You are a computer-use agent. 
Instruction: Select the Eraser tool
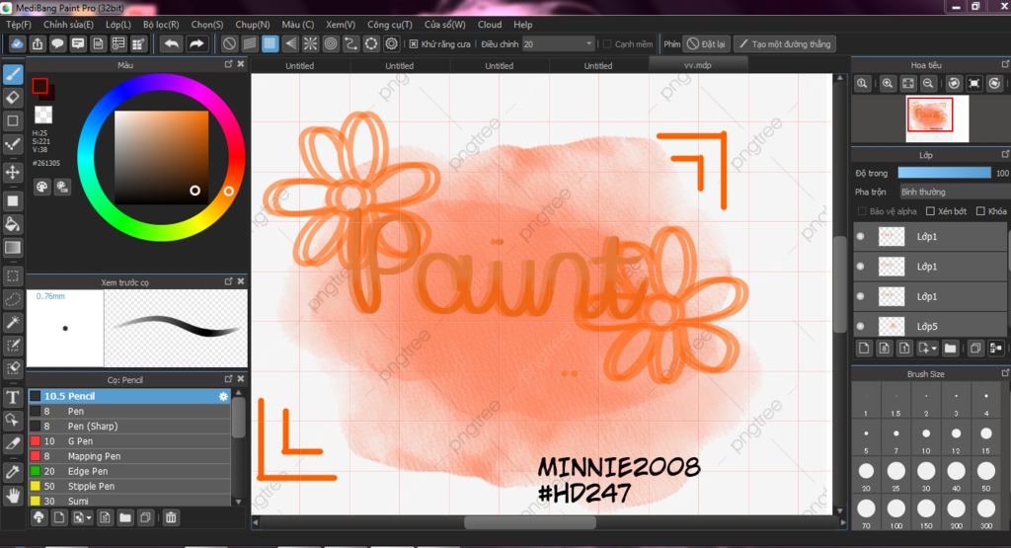pyautogui.click(x=13, y=98)
